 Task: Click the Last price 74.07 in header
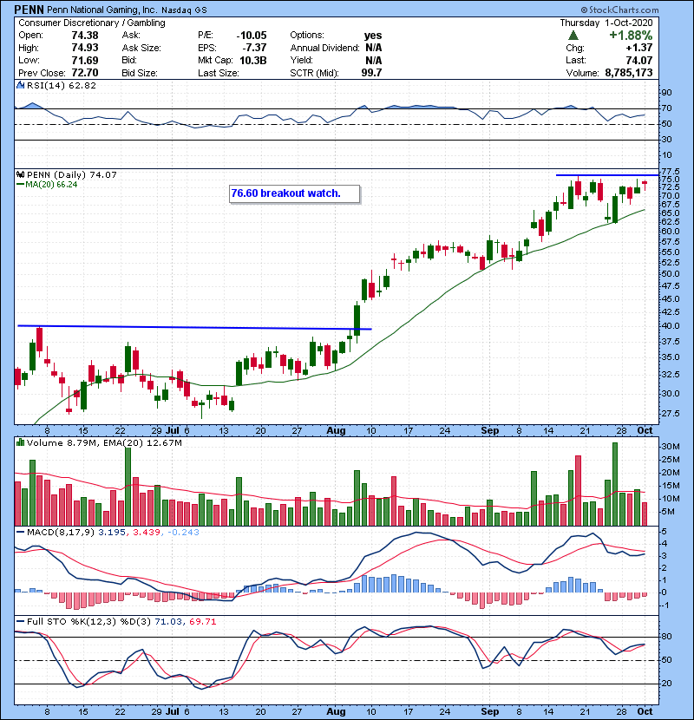tap(639, 60)
